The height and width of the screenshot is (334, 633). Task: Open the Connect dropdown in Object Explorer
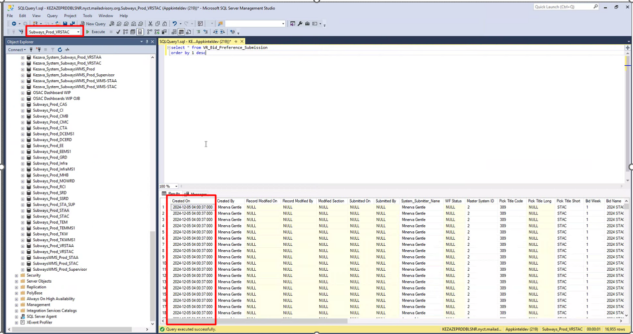[x=16, y=49]
